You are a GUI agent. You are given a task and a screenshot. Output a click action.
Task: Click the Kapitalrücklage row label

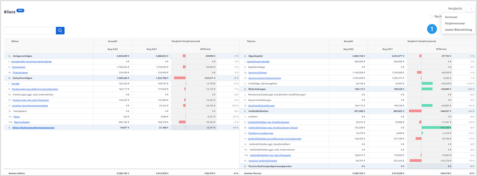point(256,67)
